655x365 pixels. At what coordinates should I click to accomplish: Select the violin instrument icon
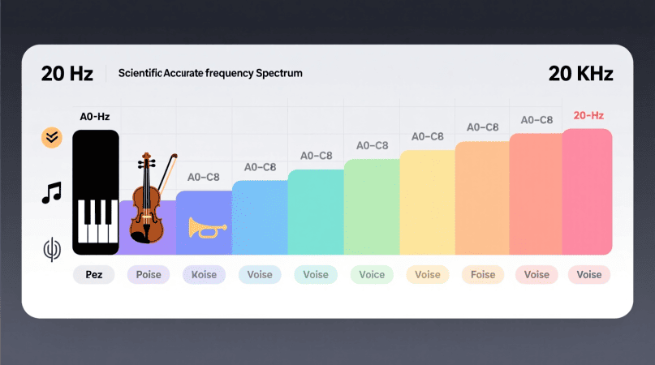[x=147, y=198]
